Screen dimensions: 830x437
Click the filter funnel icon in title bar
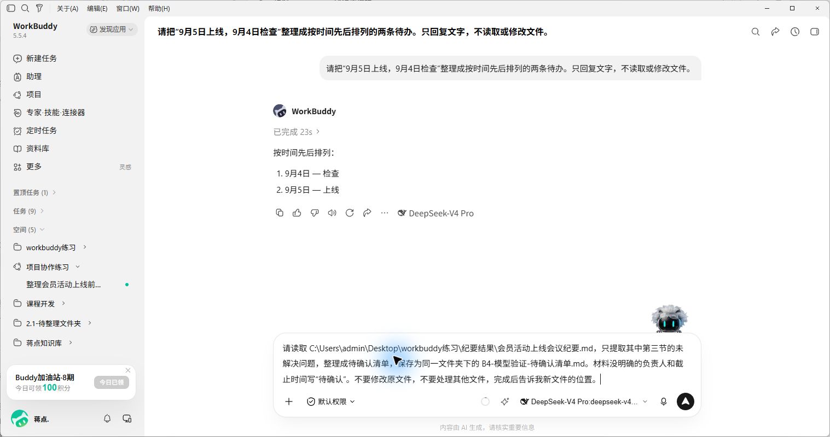point(39,8)
